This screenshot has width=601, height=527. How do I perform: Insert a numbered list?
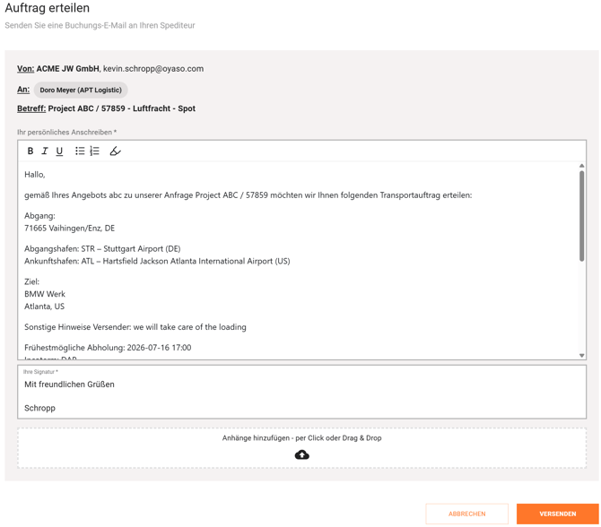tap(95, 151)
